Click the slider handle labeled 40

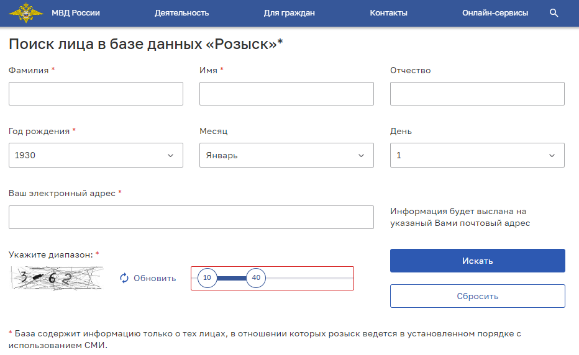pyautogui.click(x=256, y=278)
